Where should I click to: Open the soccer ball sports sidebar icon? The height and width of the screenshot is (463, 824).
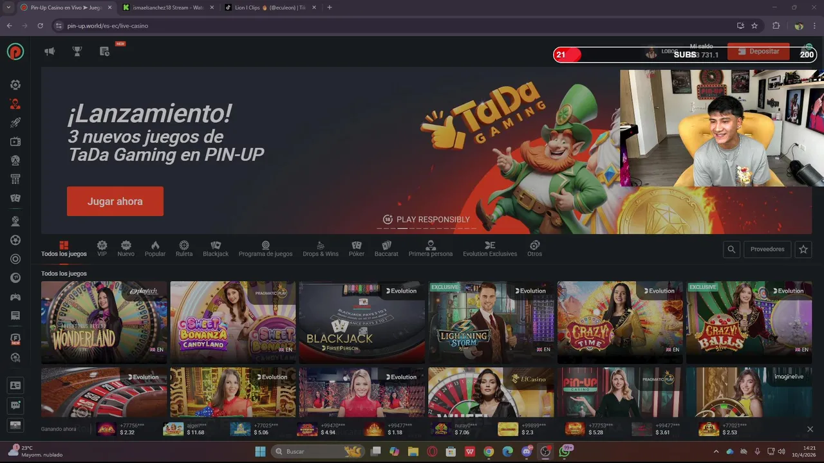[x=15, y=240]
